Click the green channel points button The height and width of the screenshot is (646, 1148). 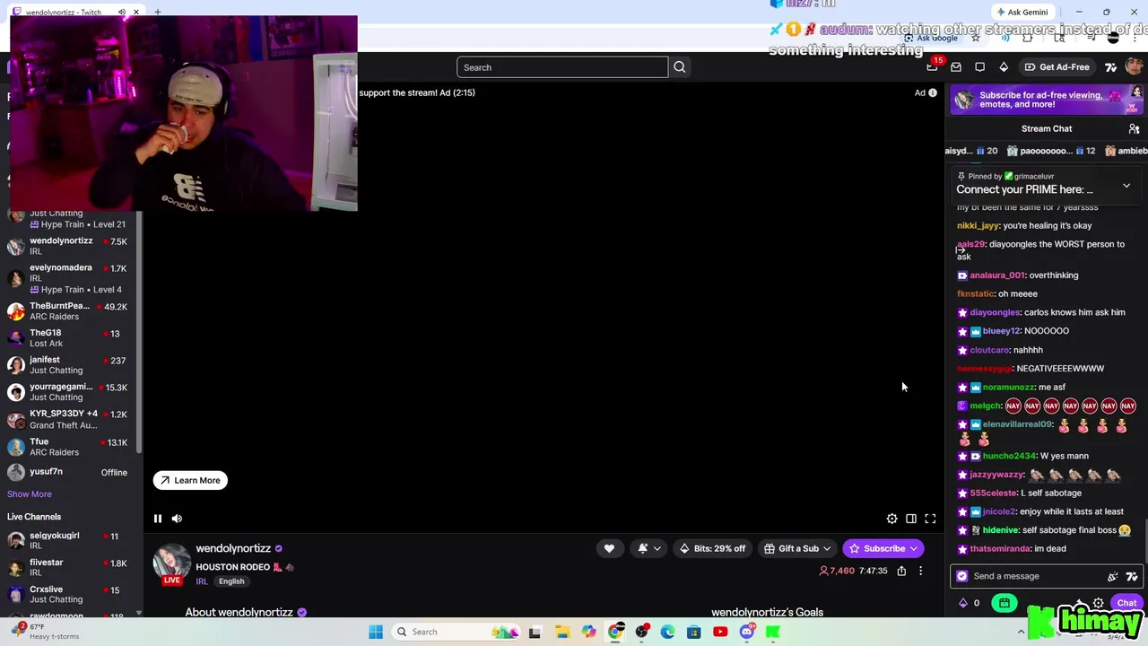click(1004, 603)
